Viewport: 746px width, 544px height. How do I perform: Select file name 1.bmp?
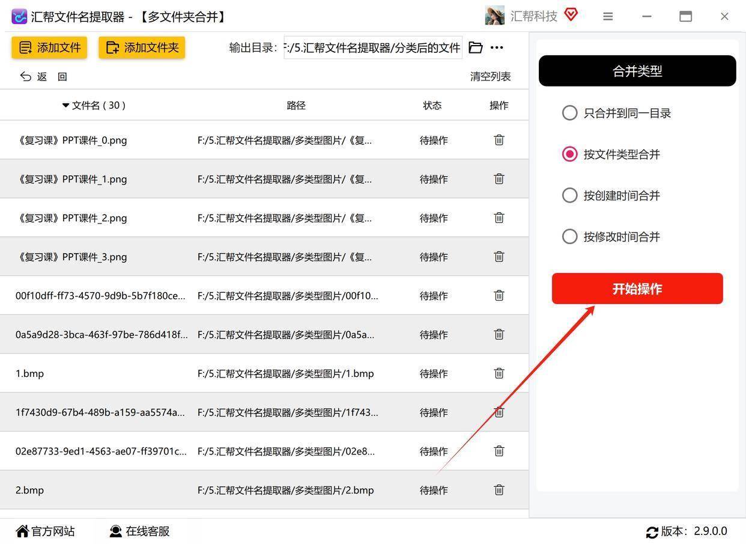pos(29,373)
